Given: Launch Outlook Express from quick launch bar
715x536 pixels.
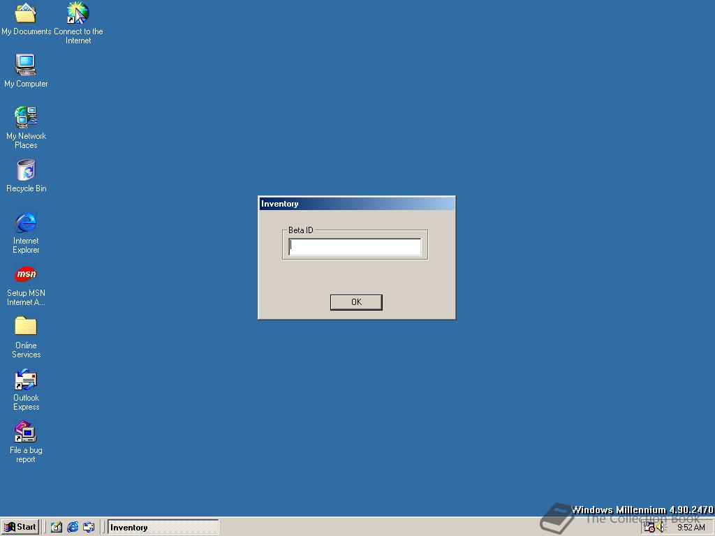Looking at the screenshot, I should (x=89, y=528).
